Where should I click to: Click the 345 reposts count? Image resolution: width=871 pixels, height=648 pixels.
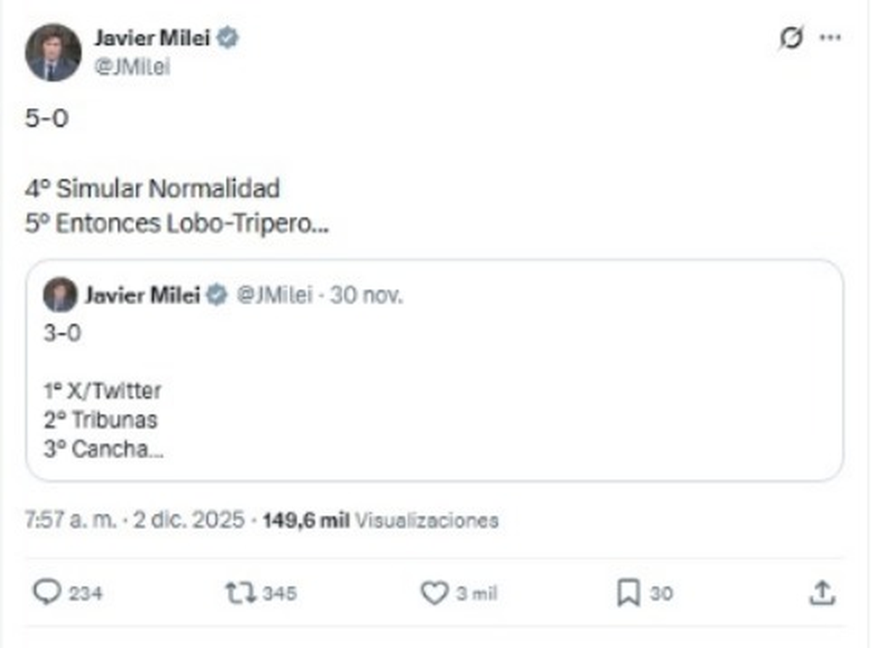click(279, 594)
